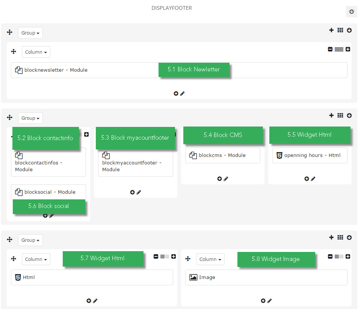Viewport: 361px width, 309px height.
Task: Open the Column dropdown above blocknewsletter
Action: coord(36,52)
